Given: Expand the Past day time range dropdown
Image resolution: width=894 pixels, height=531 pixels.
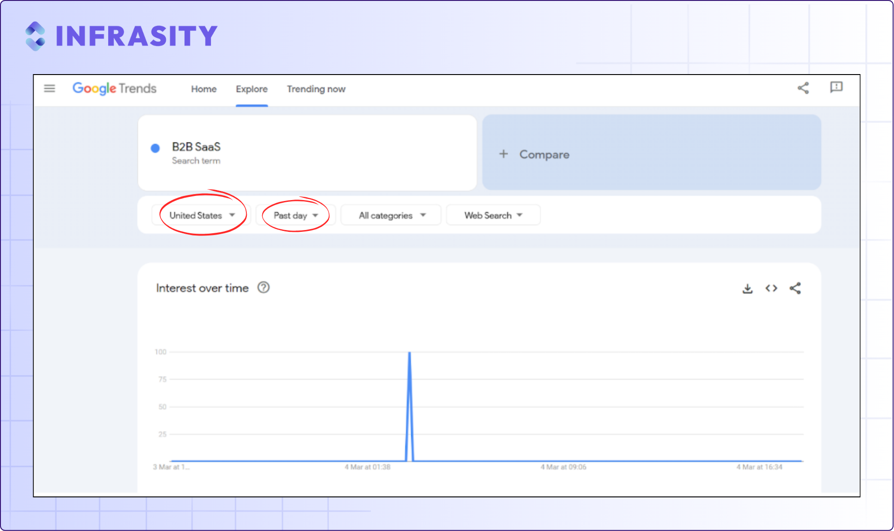Looking at the screenshot, I should 295,215.
